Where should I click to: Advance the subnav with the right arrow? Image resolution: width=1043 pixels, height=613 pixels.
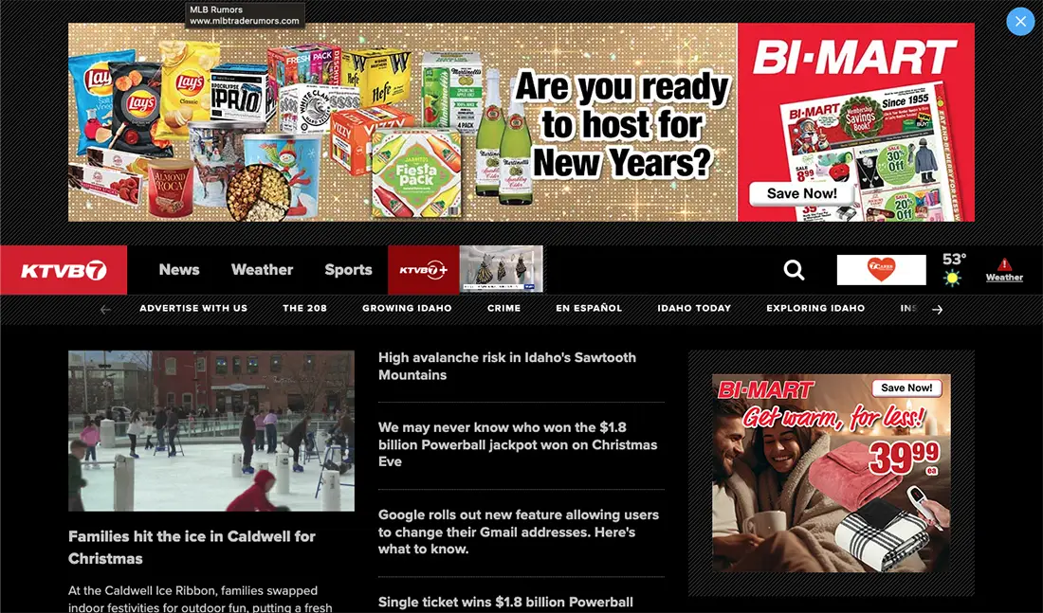coord(937,309)
